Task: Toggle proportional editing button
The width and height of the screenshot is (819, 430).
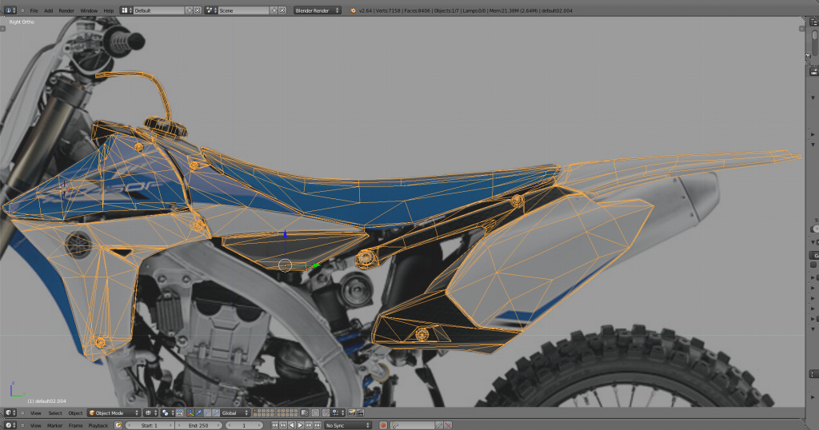Action: pyautogui.click(x=315, y=412)
